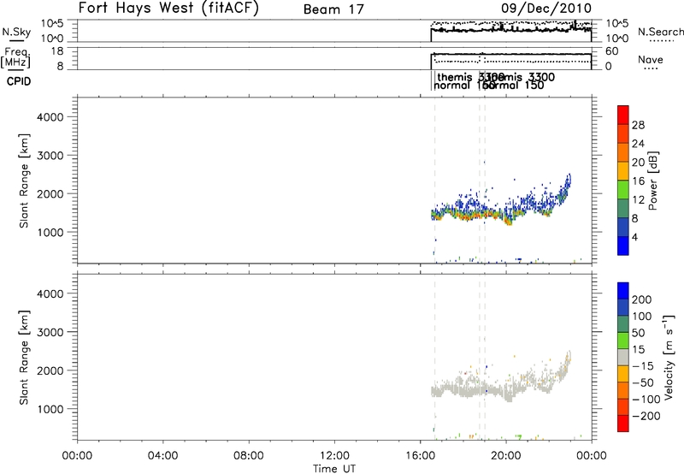Click the bottom bright blue Power colorbar segment
Image resolution: width=684 pixels, height=474 pixels.
point(623,246)
